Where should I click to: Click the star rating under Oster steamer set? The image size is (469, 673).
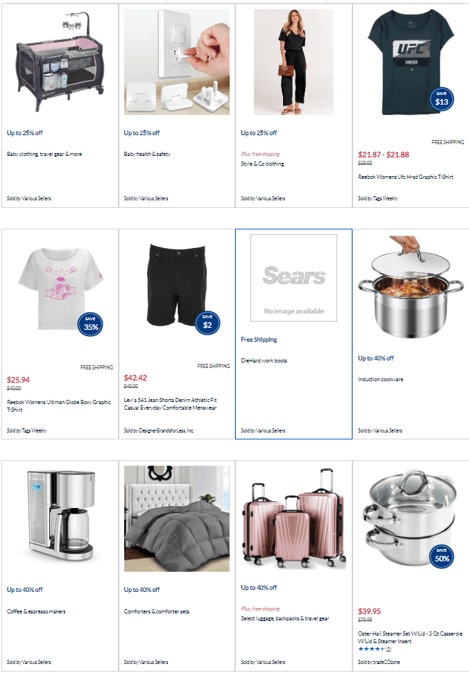point(371,649)
